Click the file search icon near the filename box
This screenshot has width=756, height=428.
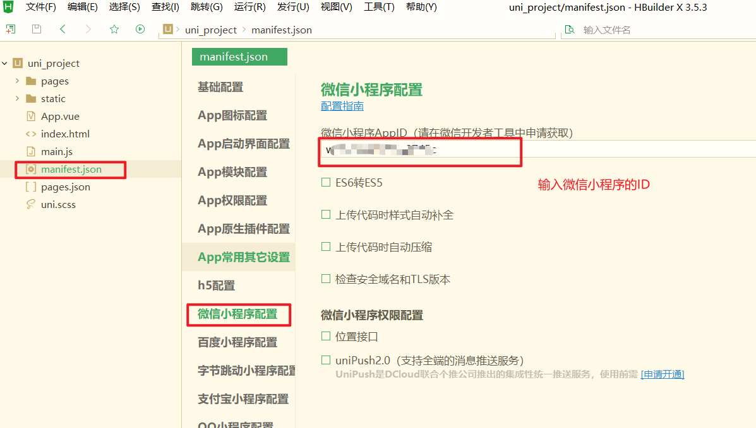[x=569, y=29]
